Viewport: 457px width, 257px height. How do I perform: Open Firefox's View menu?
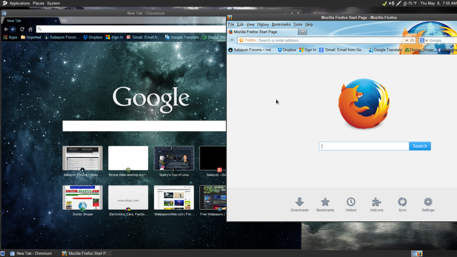[250, 25]
